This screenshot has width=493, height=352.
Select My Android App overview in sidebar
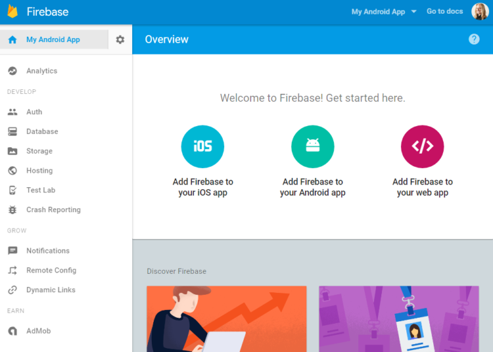click(x=54, y=39)
